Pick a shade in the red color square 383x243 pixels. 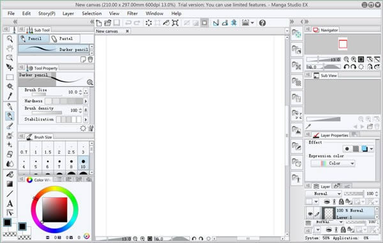(55, 210)
